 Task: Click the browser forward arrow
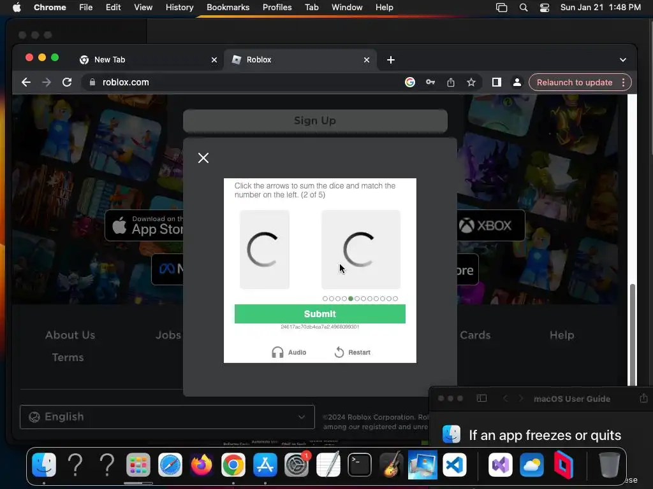point(47,82)
